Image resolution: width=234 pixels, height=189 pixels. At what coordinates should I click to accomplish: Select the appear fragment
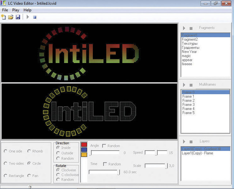click(x=205, y=60)
